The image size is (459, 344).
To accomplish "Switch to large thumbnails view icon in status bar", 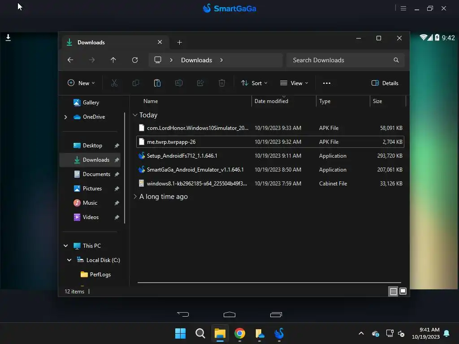I will point(403,291).
